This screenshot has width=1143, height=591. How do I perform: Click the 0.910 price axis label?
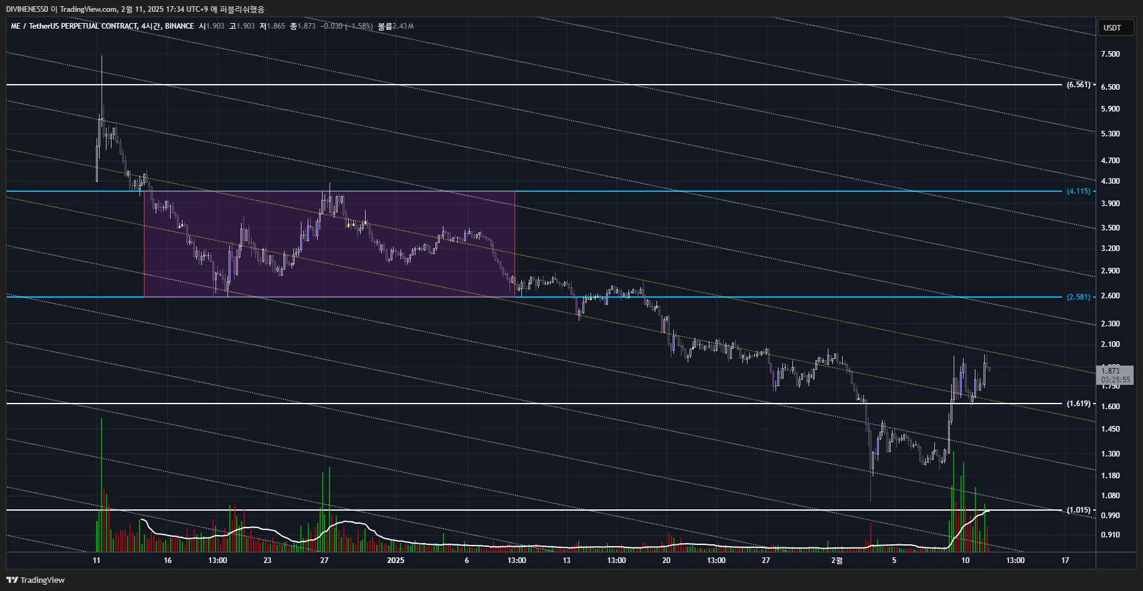[x=1110, y=535]
